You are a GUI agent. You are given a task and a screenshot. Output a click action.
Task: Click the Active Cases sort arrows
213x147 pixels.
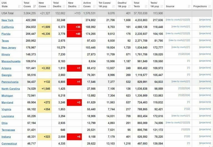(94, 6)
